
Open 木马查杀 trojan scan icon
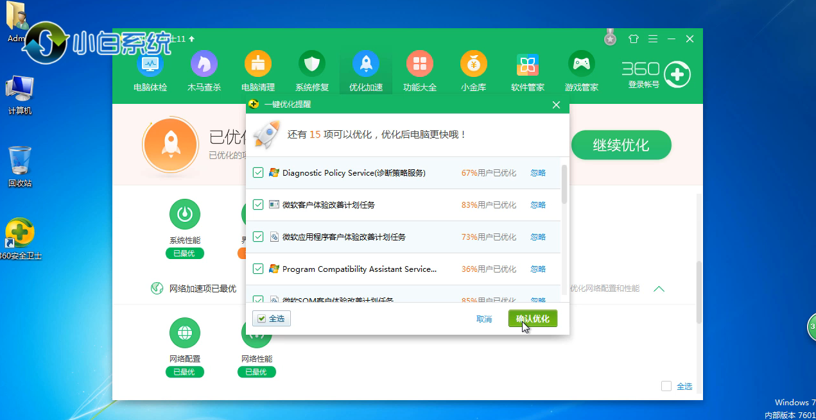[x=204, y=63]
